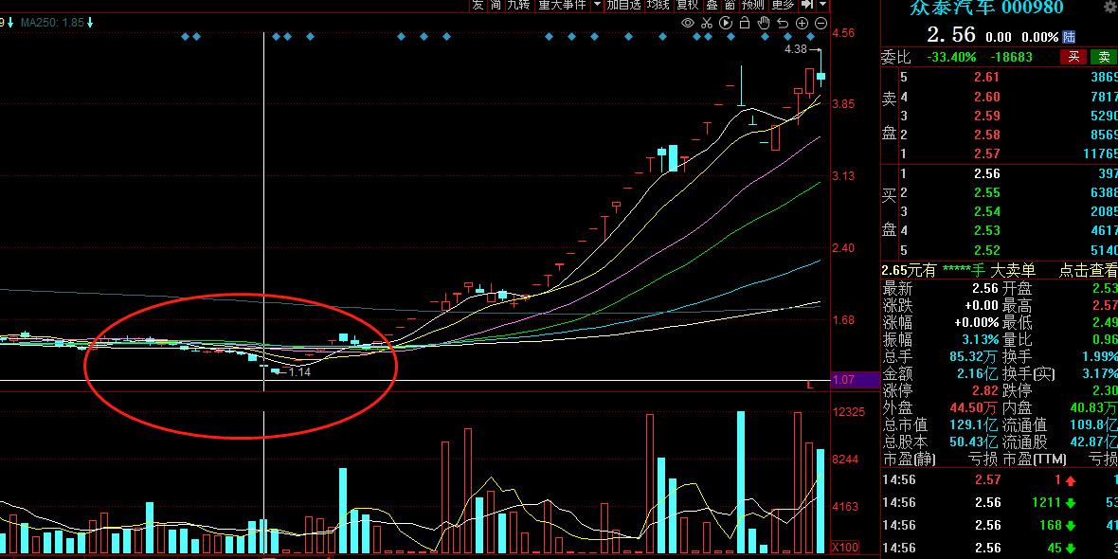Select buy level 3 price 2.54
This screenshot has height=559, width=1118.
click(x=987, y=212)
